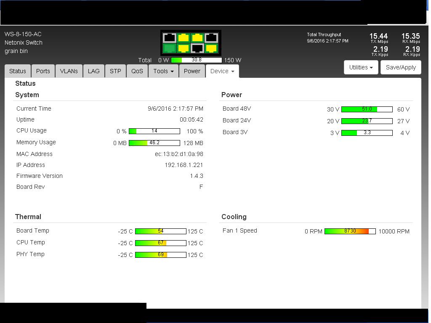Click the total power wattage bar
This screenshot has width=431, height=323.
point(196,60)
